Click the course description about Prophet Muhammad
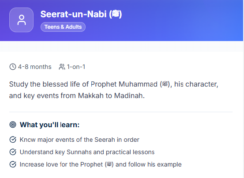Viewport: 244px width, 178px height. point(114,90)
